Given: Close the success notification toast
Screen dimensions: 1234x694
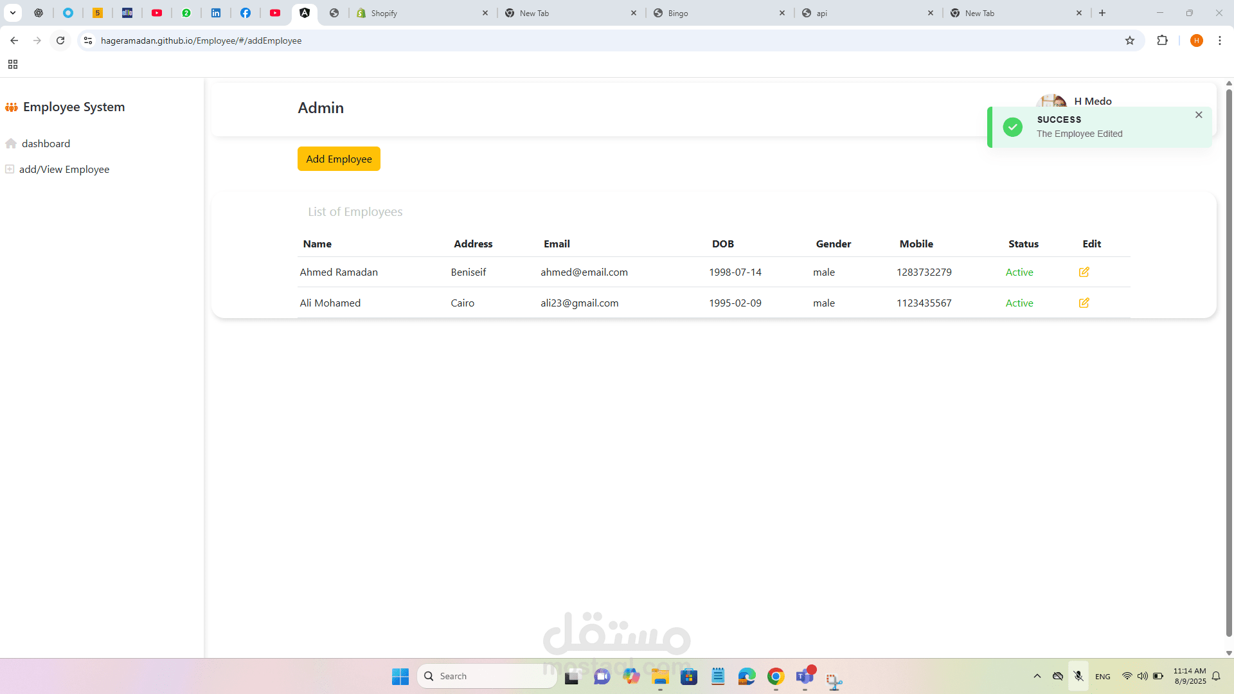Looking at the screenshot, I should [x=1199, y=115].
